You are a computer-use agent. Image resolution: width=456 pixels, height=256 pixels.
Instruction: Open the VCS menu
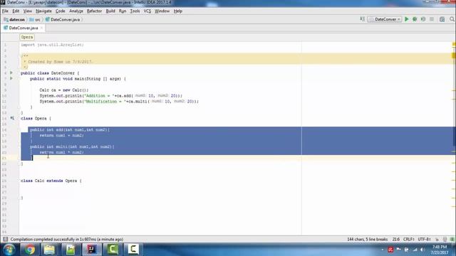[x=147, y=11]
